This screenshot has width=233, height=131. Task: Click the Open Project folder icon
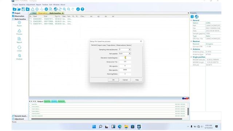[x=19, y=9]
